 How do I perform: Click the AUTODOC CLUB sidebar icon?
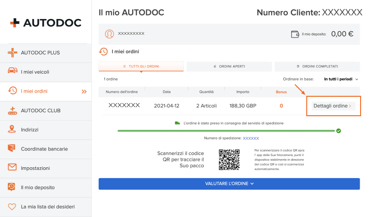12,110
